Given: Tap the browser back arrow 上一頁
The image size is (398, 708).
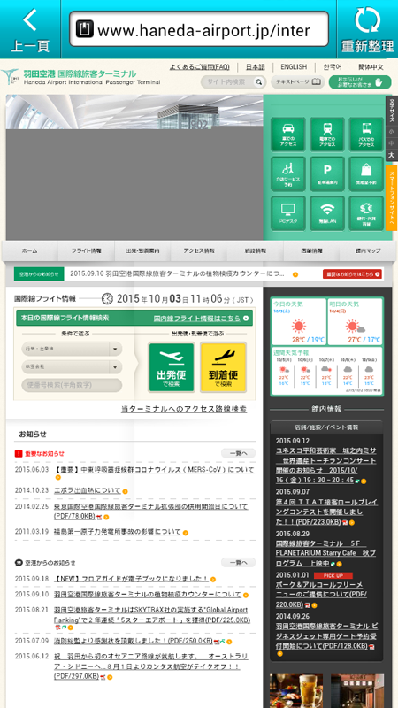Looking at the screenshot, I should click(x=30, y=29).
